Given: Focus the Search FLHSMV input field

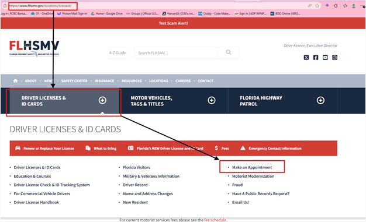Looking at the screenshot, I should point(176,53).
